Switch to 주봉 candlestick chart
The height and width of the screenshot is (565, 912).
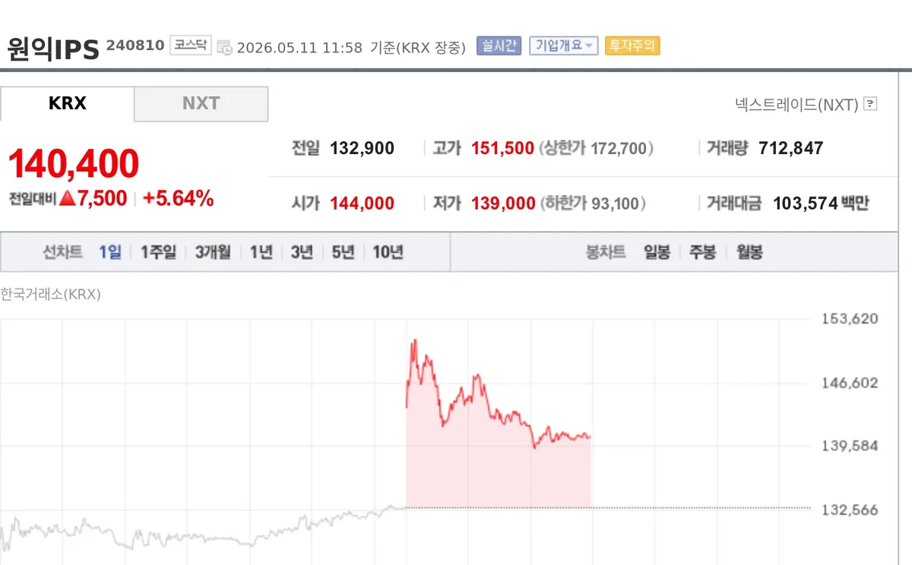tap(702, 253)
